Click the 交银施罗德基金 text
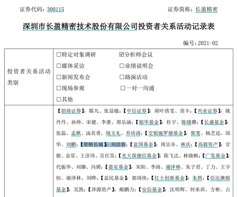 [x=166, y=133]
